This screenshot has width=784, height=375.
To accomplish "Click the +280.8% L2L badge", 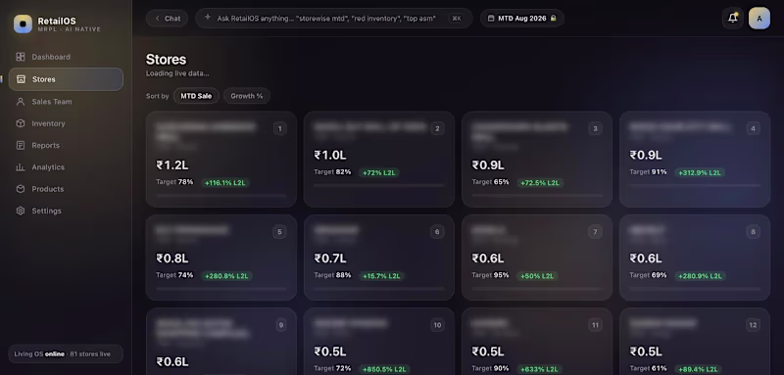I will pyautogui.click(x=226, y=276).
